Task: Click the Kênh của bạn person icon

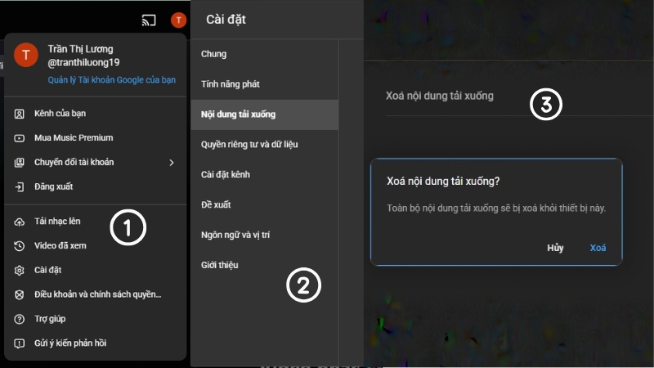Action: pyautogui.click(x=19, y=114)
